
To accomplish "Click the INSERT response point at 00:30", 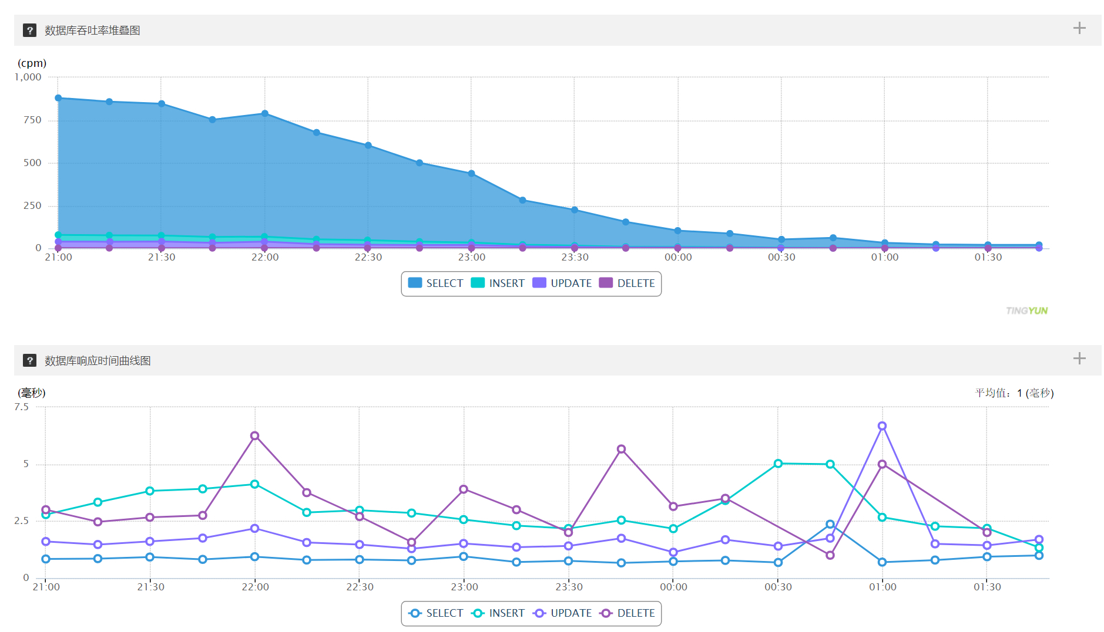I will point(778,464).
